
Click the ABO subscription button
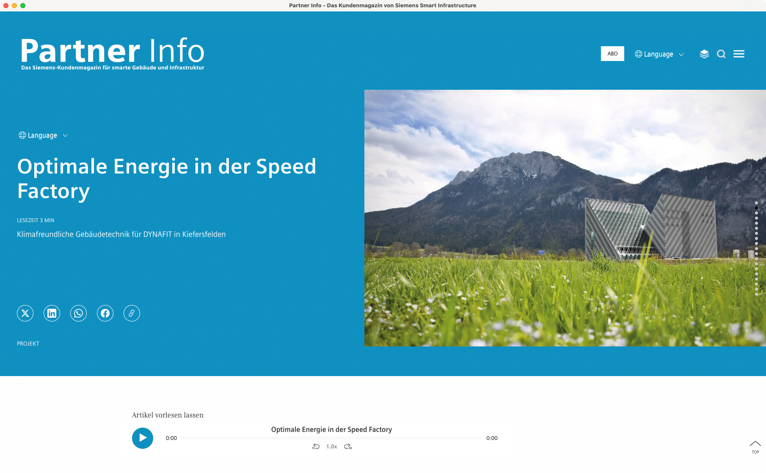coord(612,54)
